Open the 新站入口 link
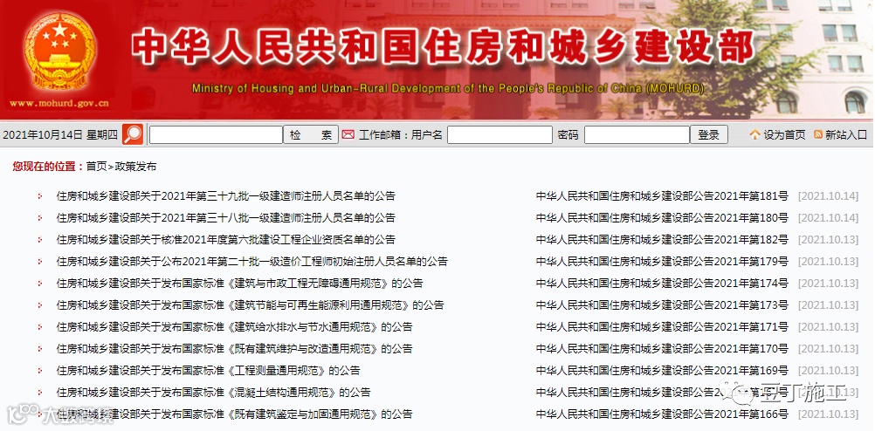Viewport: 875px width, 431px height. [x=846, y=135]
